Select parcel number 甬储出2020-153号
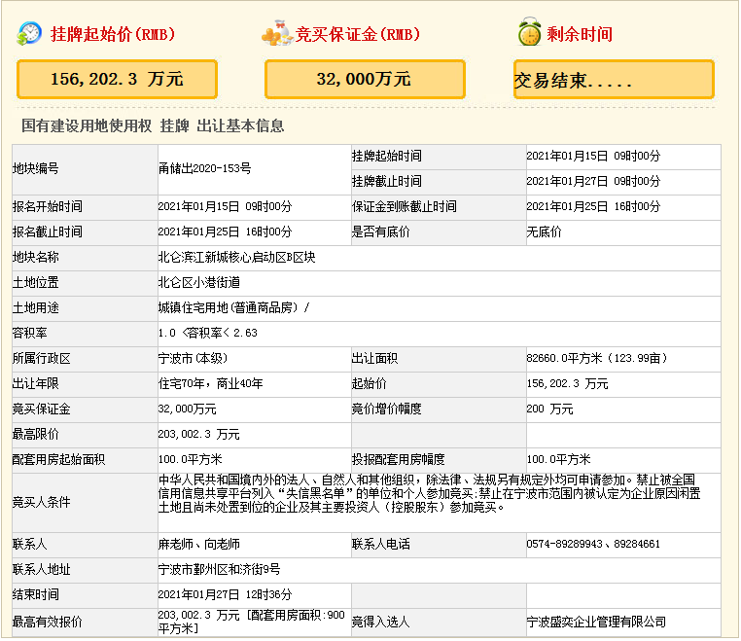741x641 pixels. coord(205,168)
